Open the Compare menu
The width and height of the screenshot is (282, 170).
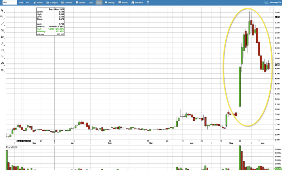52,2
